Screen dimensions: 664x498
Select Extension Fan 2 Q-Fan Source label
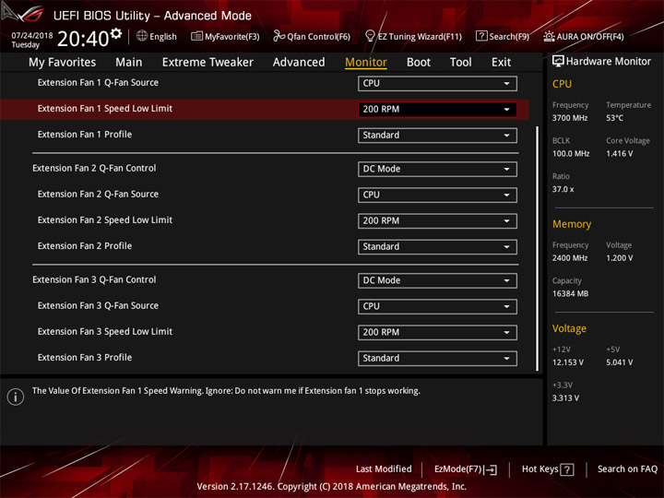[98, 194]
